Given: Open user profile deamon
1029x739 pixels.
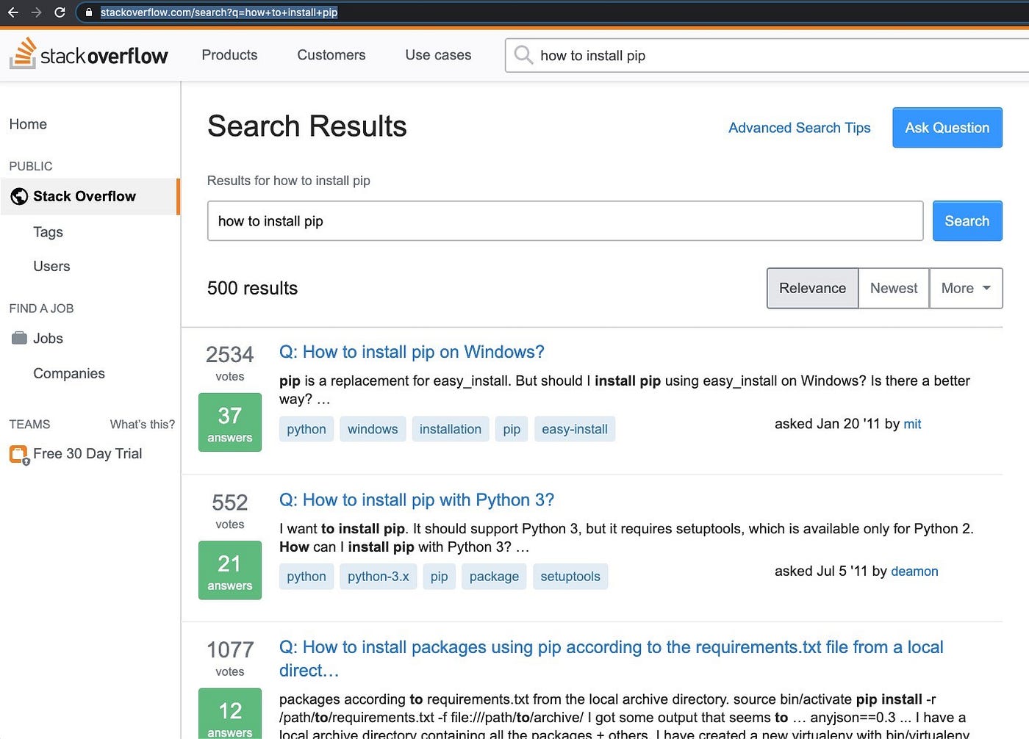Looking at the screenshot, I should [914, 572].
